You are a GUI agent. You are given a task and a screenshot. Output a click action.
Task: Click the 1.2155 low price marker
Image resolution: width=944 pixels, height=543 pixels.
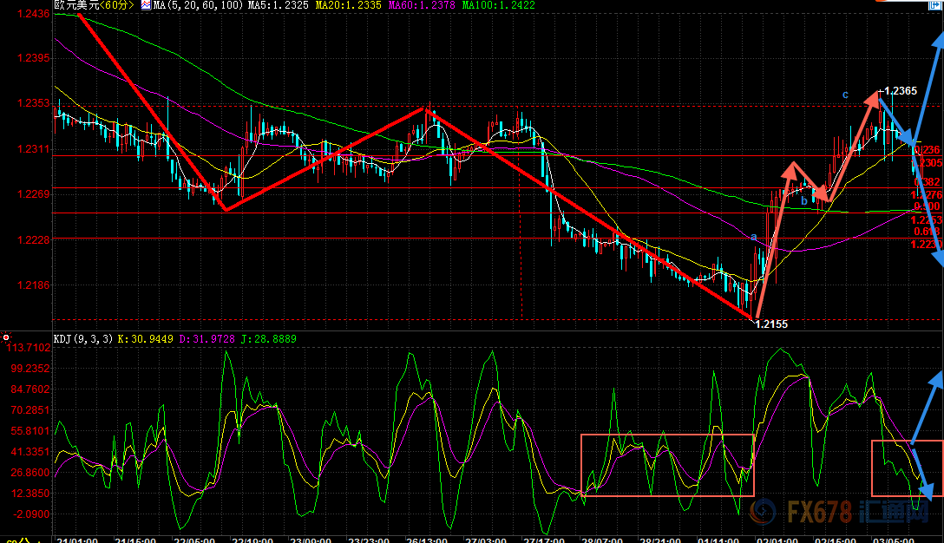[770, 324]
